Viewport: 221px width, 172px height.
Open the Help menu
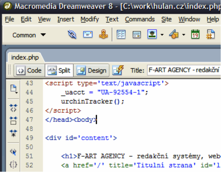point(213,19)
